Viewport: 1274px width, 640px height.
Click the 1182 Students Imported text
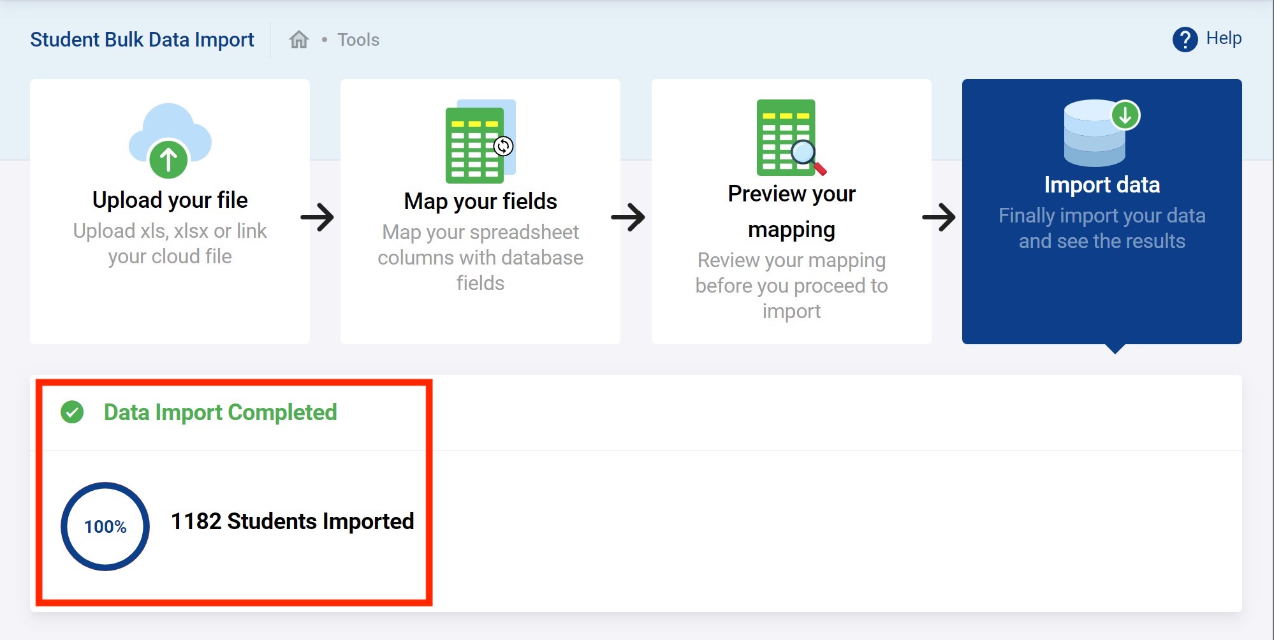coord(293,521)
